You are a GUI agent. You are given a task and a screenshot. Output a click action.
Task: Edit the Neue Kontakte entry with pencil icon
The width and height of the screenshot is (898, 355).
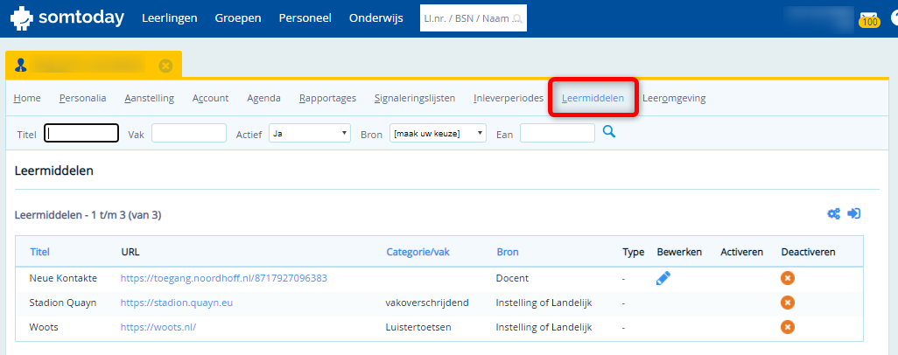[x=664, y=278]
